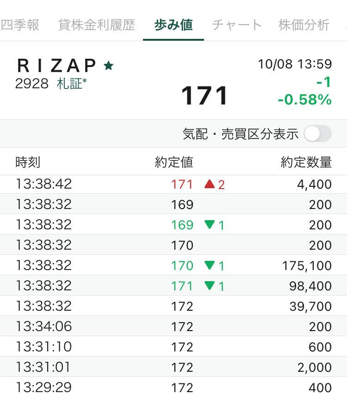Click the quantity 39,700
The width and height of the screenshot is (347, 394).
pyautogui.click(x=310, y=306)
